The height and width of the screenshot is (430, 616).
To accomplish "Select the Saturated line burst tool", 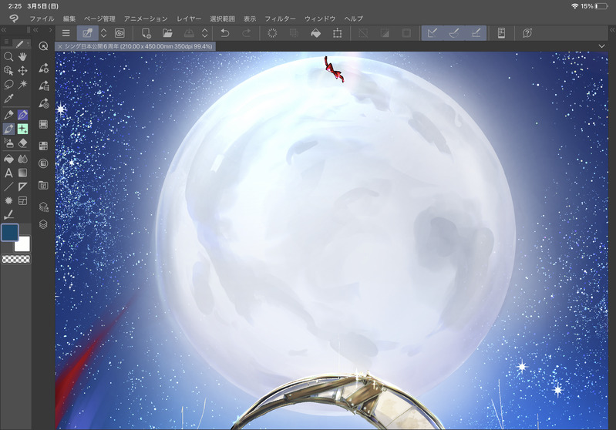I will [x=8, y=200].
